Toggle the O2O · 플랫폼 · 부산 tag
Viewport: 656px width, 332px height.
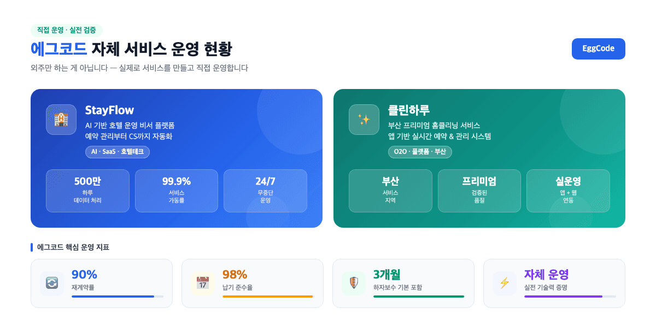click(x=420, y=152)
